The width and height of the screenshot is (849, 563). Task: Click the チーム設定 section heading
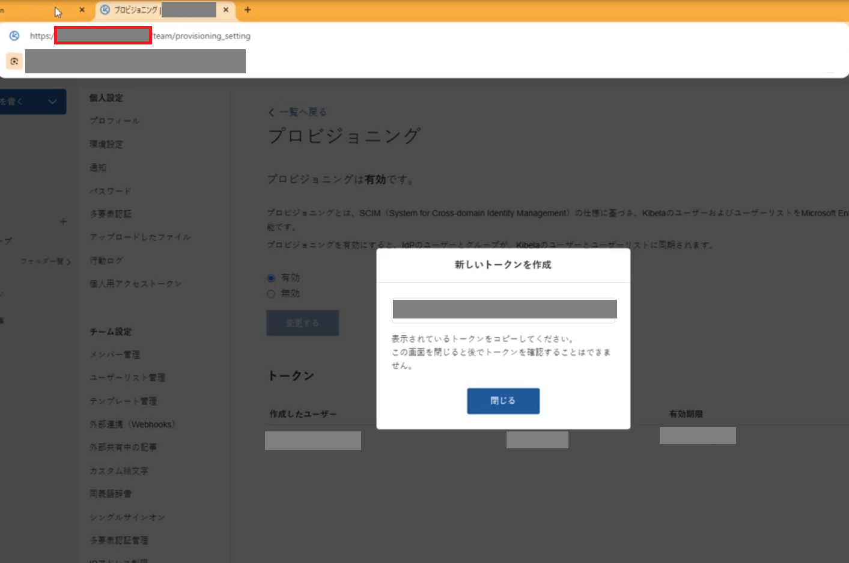(111, 332)
